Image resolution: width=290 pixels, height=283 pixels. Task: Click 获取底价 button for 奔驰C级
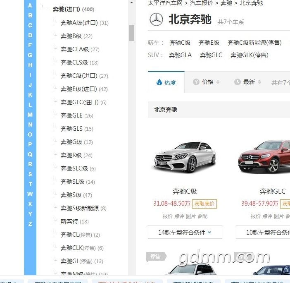pyautogui.click(x=204, y=204)
